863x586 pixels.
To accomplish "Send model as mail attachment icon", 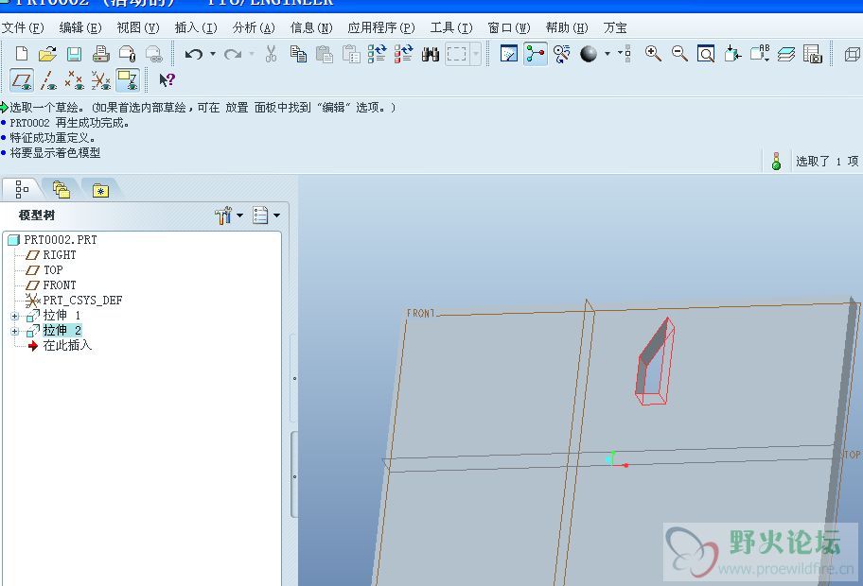I will point(127,54).
